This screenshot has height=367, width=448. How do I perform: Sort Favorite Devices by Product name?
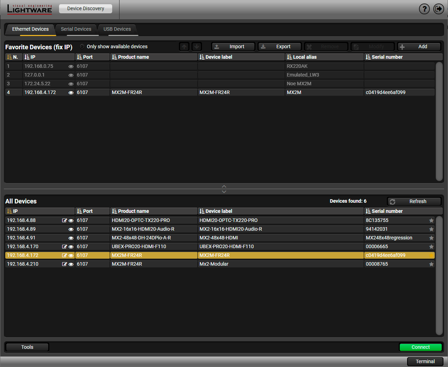(x=154, y=57)
